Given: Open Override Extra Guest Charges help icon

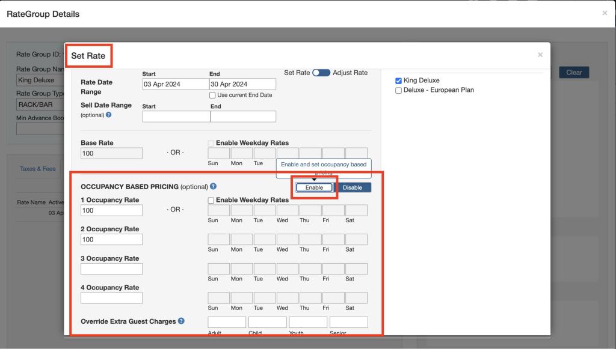Looking at the screenshot, I should point(182,321).
